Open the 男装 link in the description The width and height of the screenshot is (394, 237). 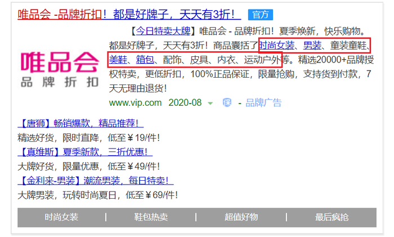pyautogui.click(x=312, y=46)
